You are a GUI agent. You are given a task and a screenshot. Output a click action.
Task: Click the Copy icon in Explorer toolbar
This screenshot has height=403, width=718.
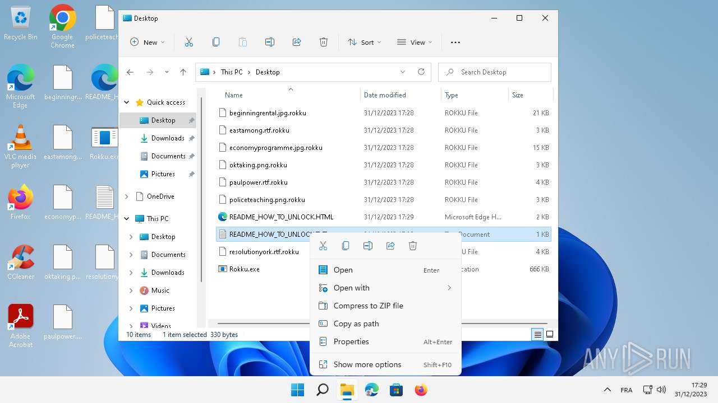(216, 42)
